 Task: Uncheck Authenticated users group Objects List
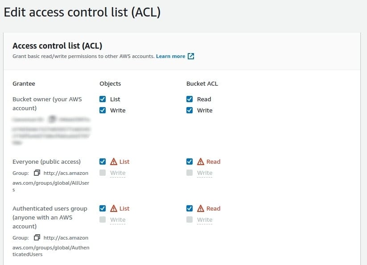pyautogui.click(x=103, y=208)
